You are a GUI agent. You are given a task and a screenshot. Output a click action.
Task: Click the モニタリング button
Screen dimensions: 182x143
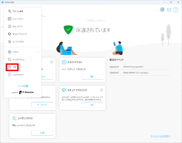42,105
